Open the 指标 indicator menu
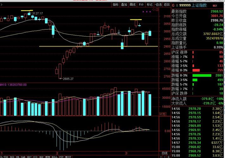Screen dimensions: 225x158 tap(116, 5)
